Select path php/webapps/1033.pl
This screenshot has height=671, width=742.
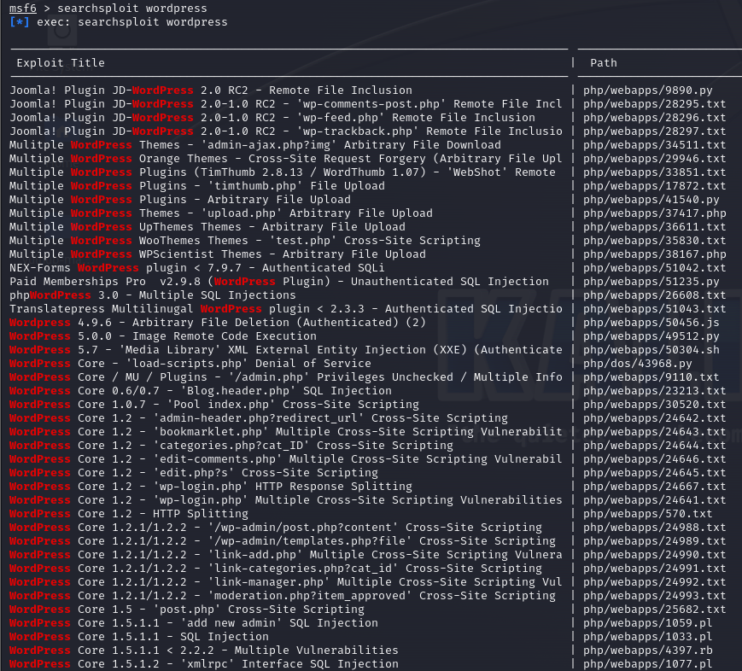point(647,638)
